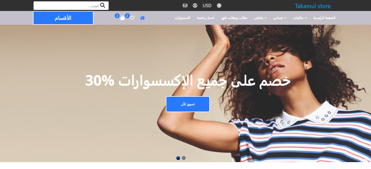Click the blue home icon

142,18
